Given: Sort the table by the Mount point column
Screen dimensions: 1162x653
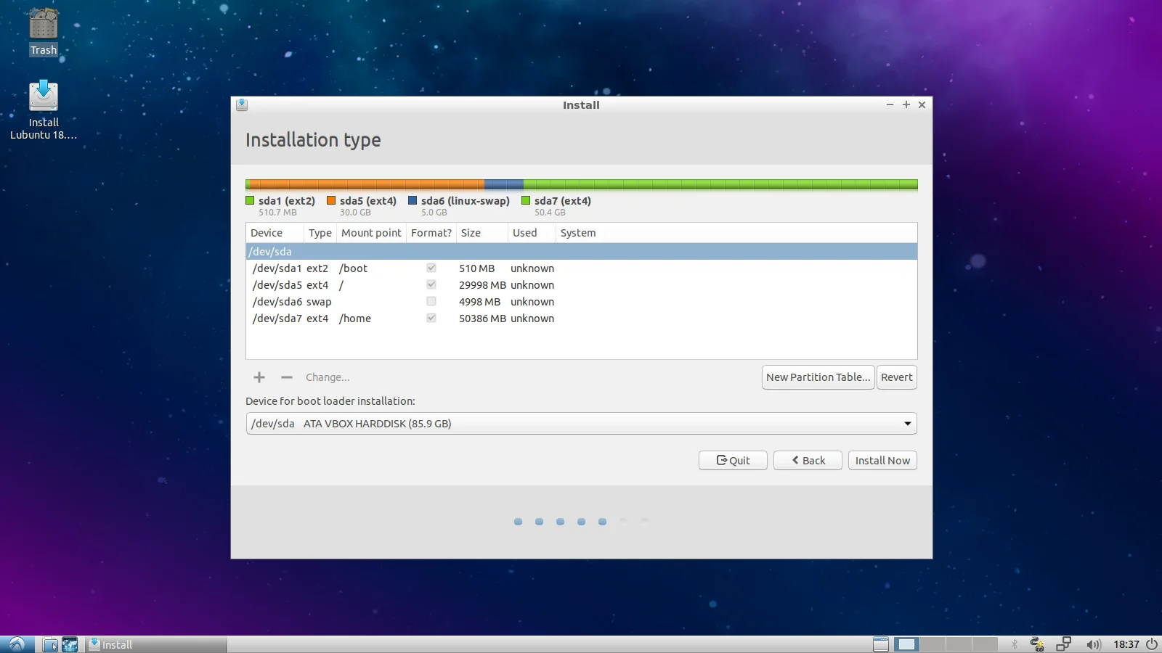Looking at the screenshot, I should [x=371, y=233].
